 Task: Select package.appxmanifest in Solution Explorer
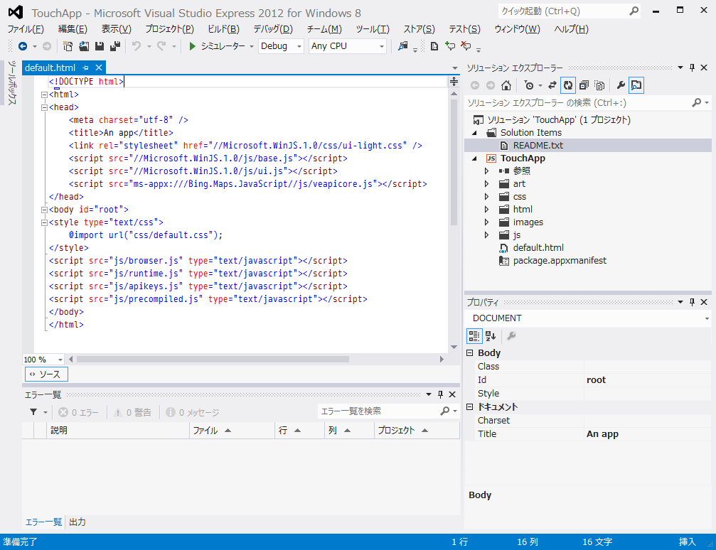pos(560,261)
